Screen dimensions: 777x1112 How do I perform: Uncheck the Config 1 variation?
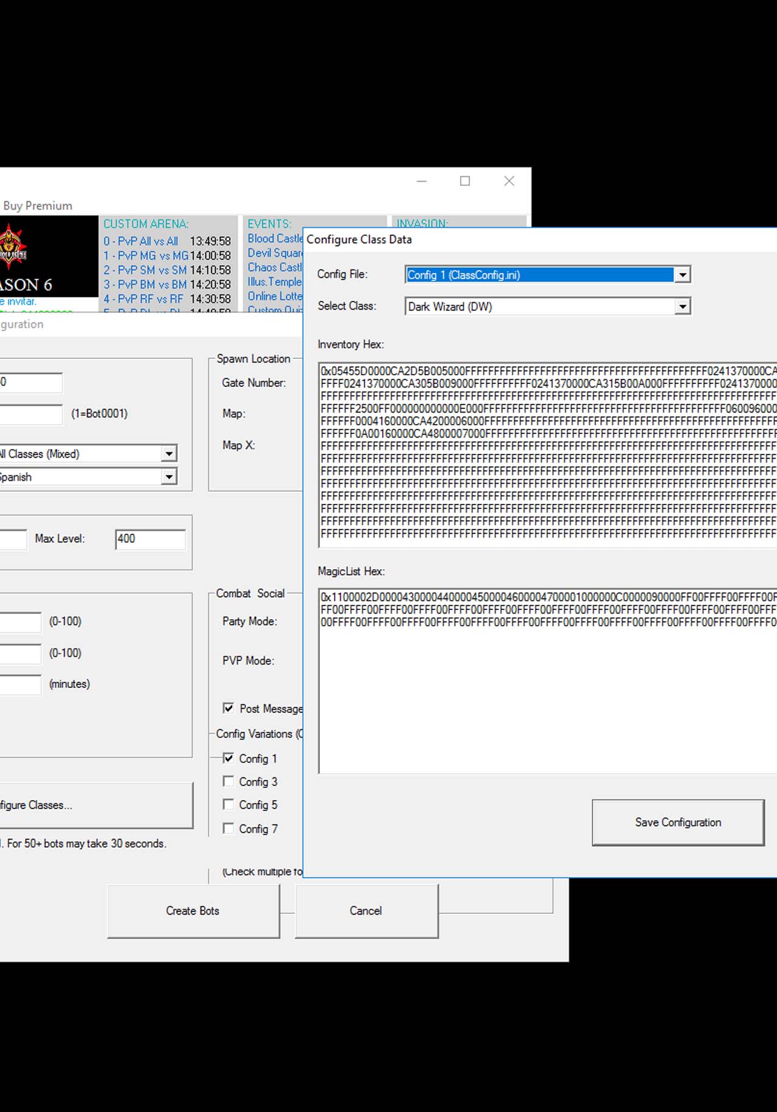229,758
